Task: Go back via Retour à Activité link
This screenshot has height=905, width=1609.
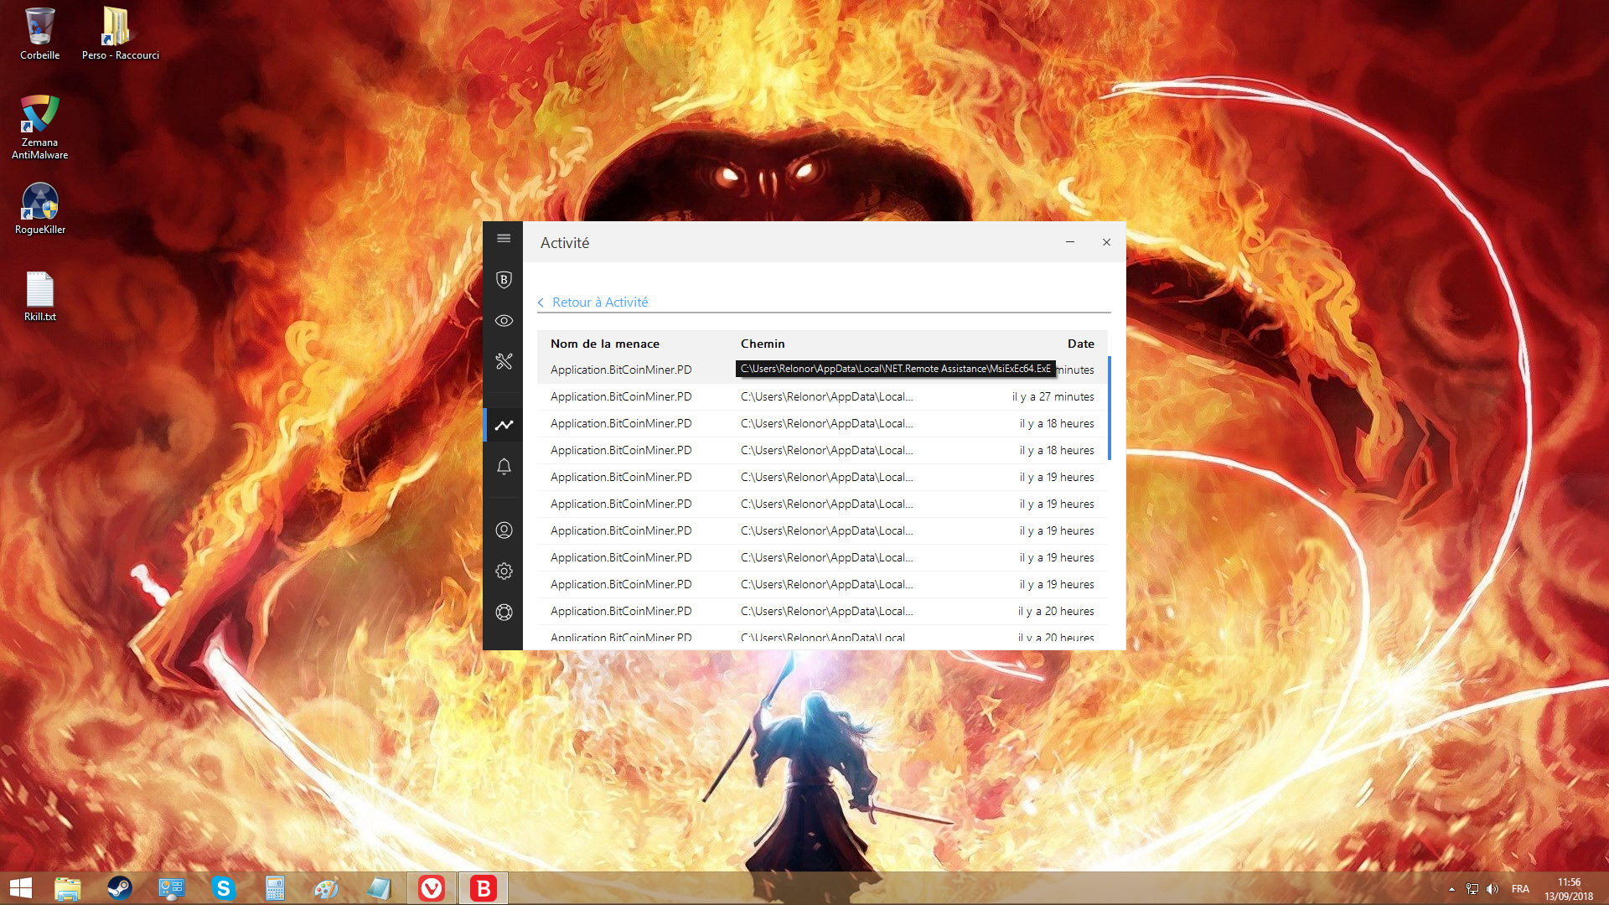Action: click(x=599, y=303)
